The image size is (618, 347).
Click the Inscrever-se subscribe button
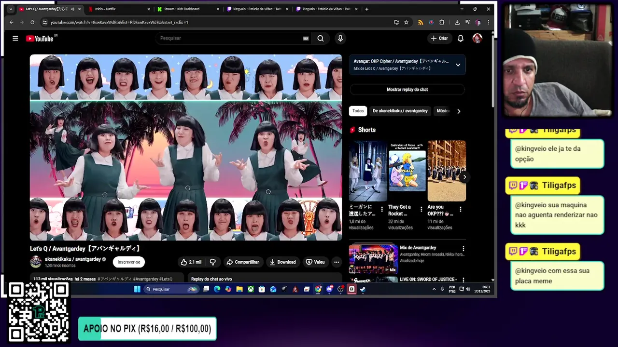click(129, 262)
